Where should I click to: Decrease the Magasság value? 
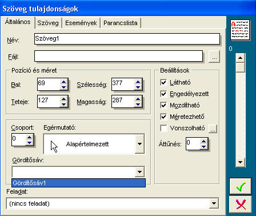(138, 105)
